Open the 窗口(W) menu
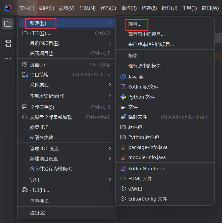 tap(210, 8)
